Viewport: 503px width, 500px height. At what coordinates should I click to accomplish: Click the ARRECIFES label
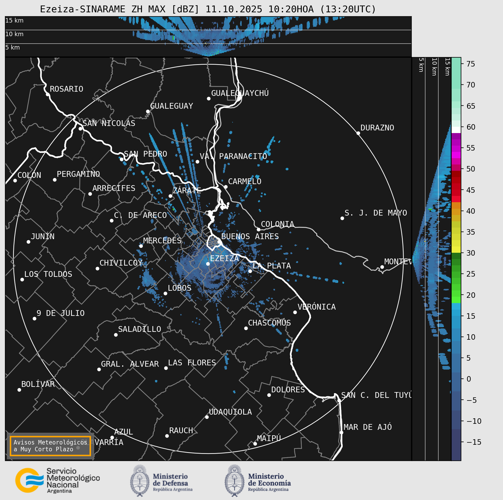pyautogui.click(x=114, y=188)
